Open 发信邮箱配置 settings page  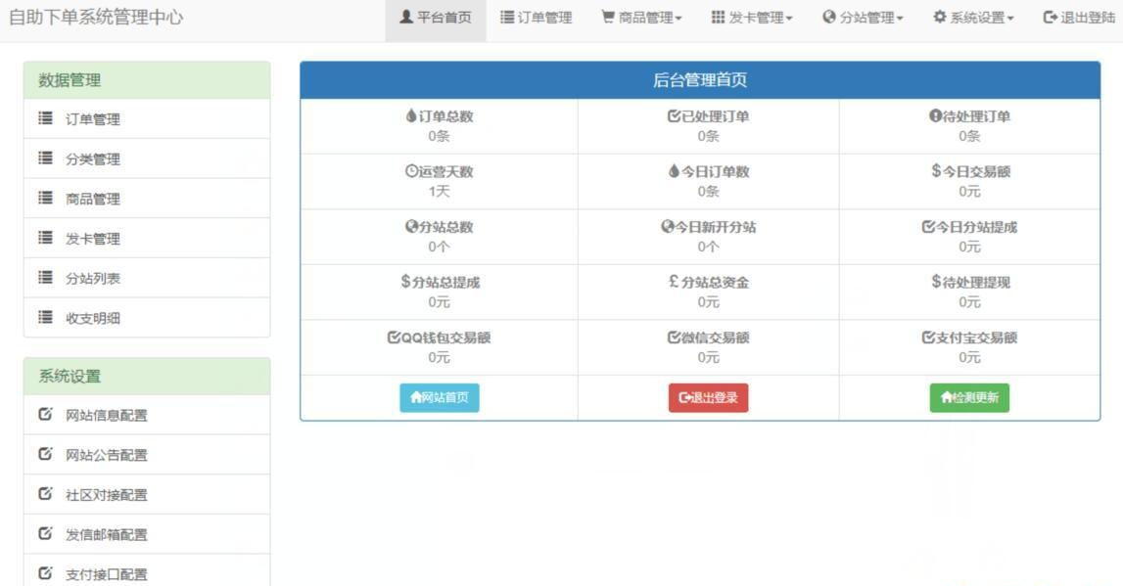147,534
